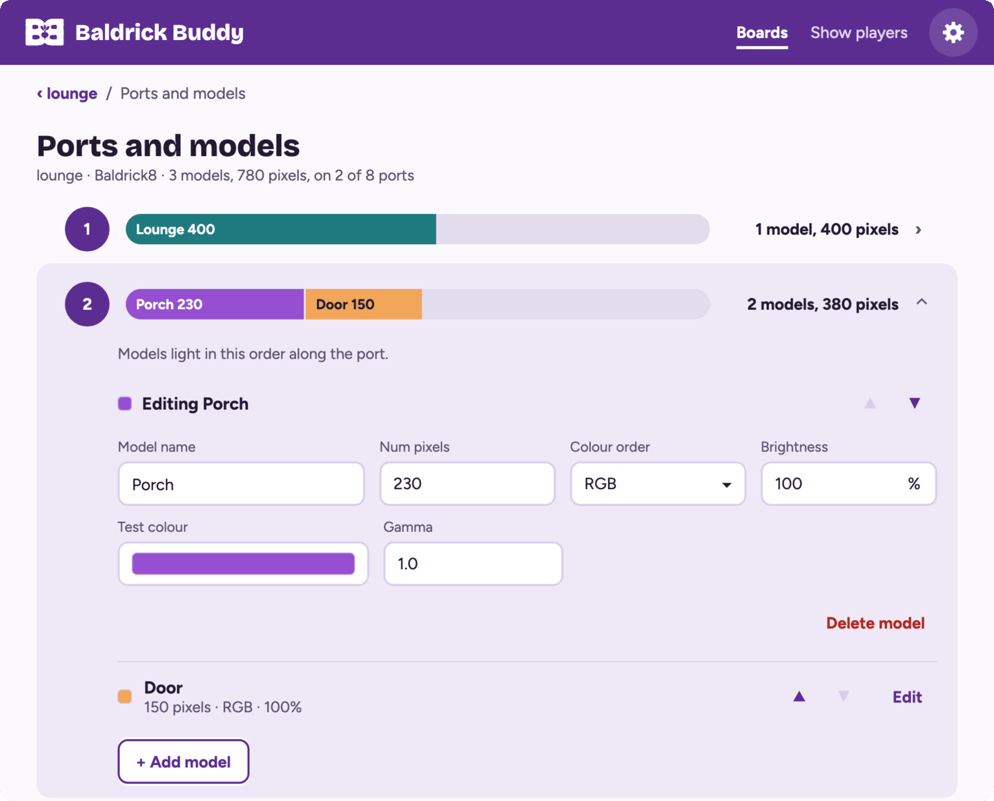Viewport: 994px width, 801px height.
Task: Click the Door model name text
Action: (164, 688)
